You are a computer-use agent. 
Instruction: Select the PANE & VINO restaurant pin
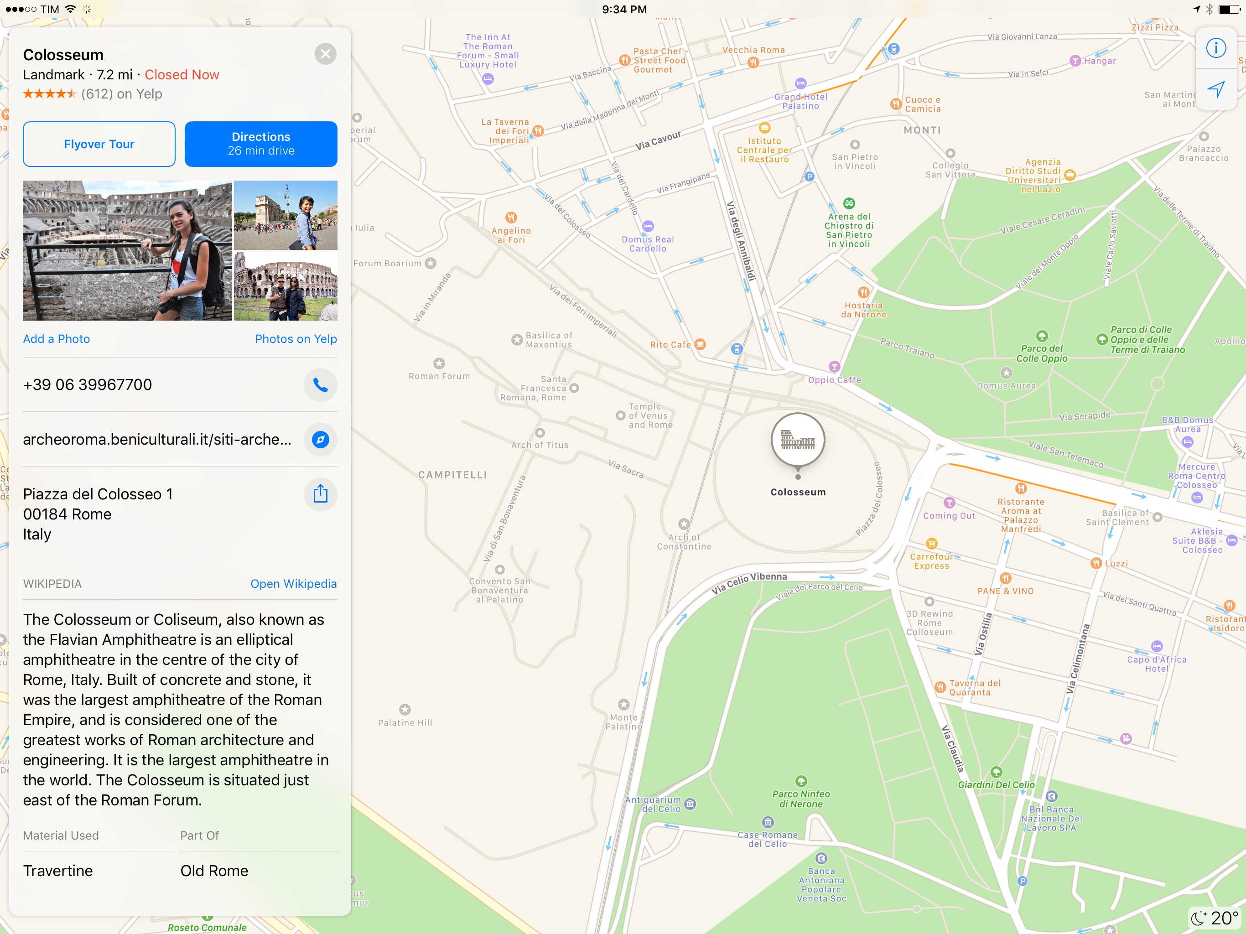click(1006, 578)
